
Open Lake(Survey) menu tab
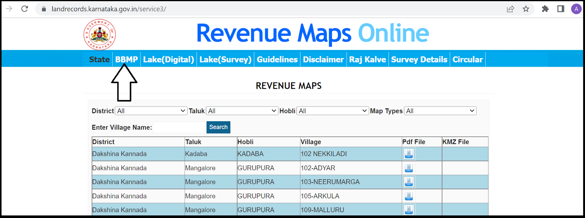226,59
